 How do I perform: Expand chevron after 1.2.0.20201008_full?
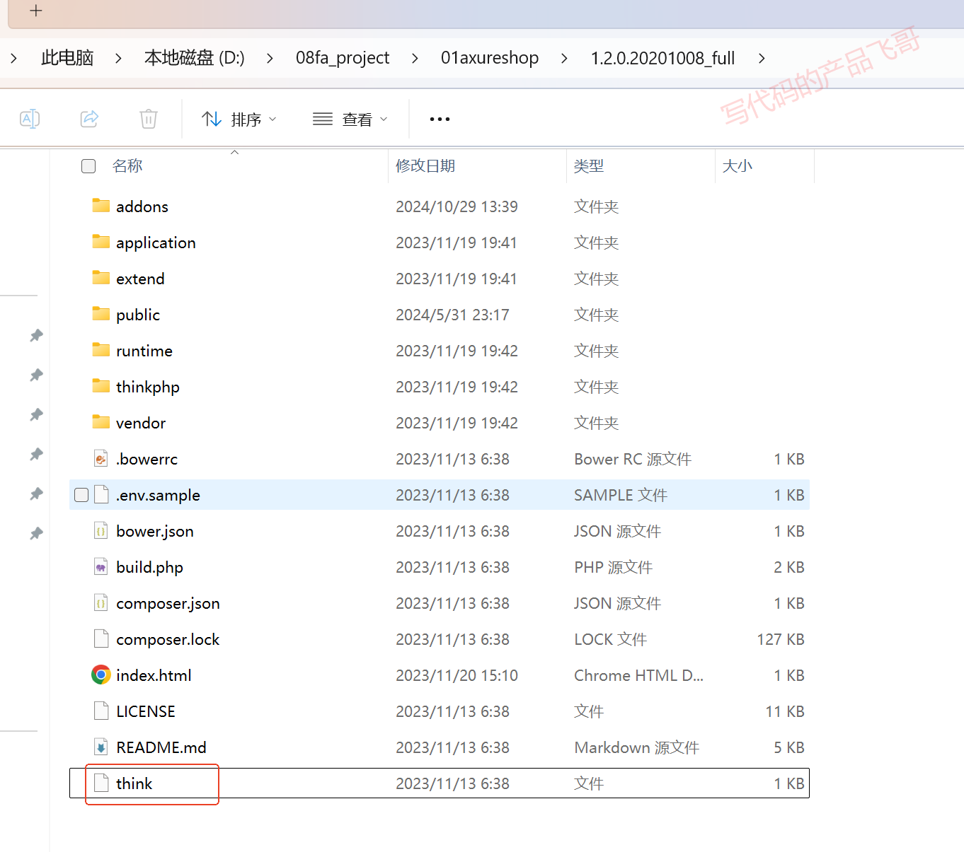762,58
